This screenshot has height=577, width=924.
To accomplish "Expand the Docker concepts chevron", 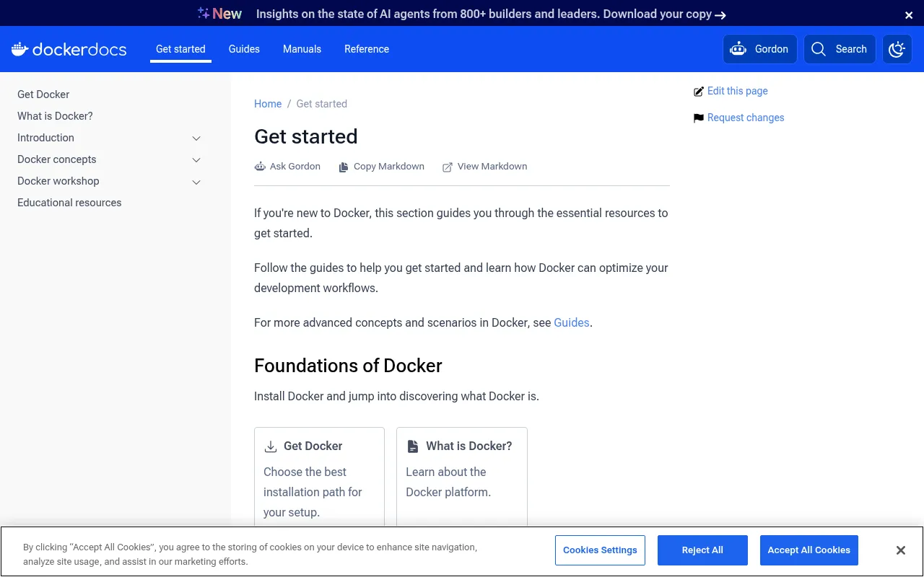I will (196, 159).
